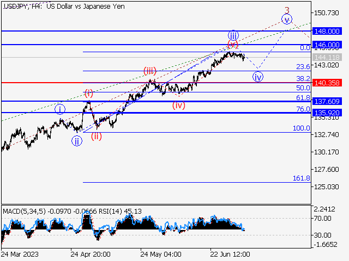Select the red (iii) wave label
Screen dimensions: 349x261
150,71
